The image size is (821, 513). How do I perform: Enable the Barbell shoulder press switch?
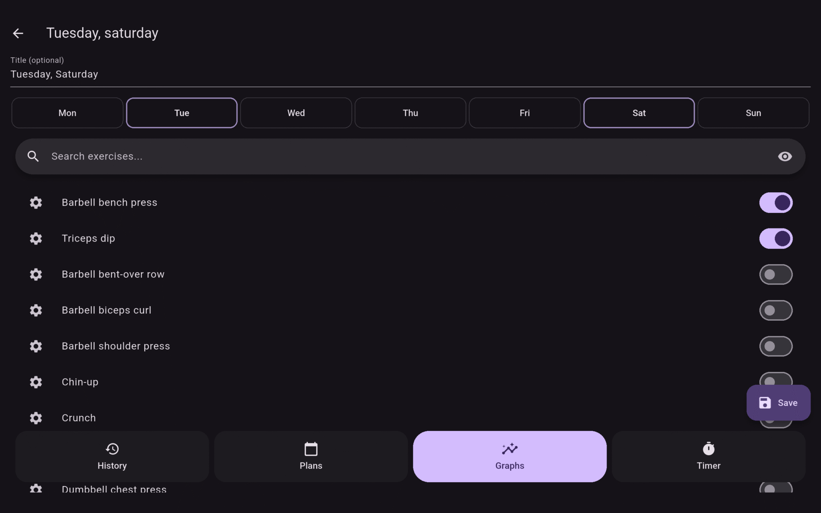pyautogui.click(x=776, y=346)
